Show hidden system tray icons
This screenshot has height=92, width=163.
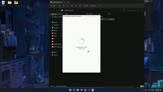click(x=140, y=90)
